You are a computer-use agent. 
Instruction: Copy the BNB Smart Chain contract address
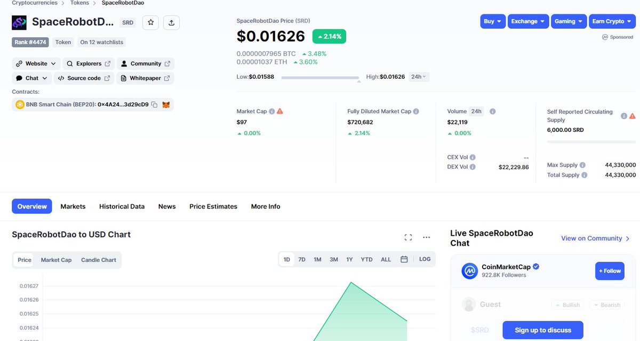click(155, 104)
